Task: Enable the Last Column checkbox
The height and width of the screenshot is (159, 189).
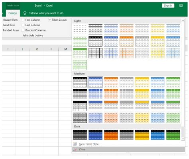Action: coord(23,25)
